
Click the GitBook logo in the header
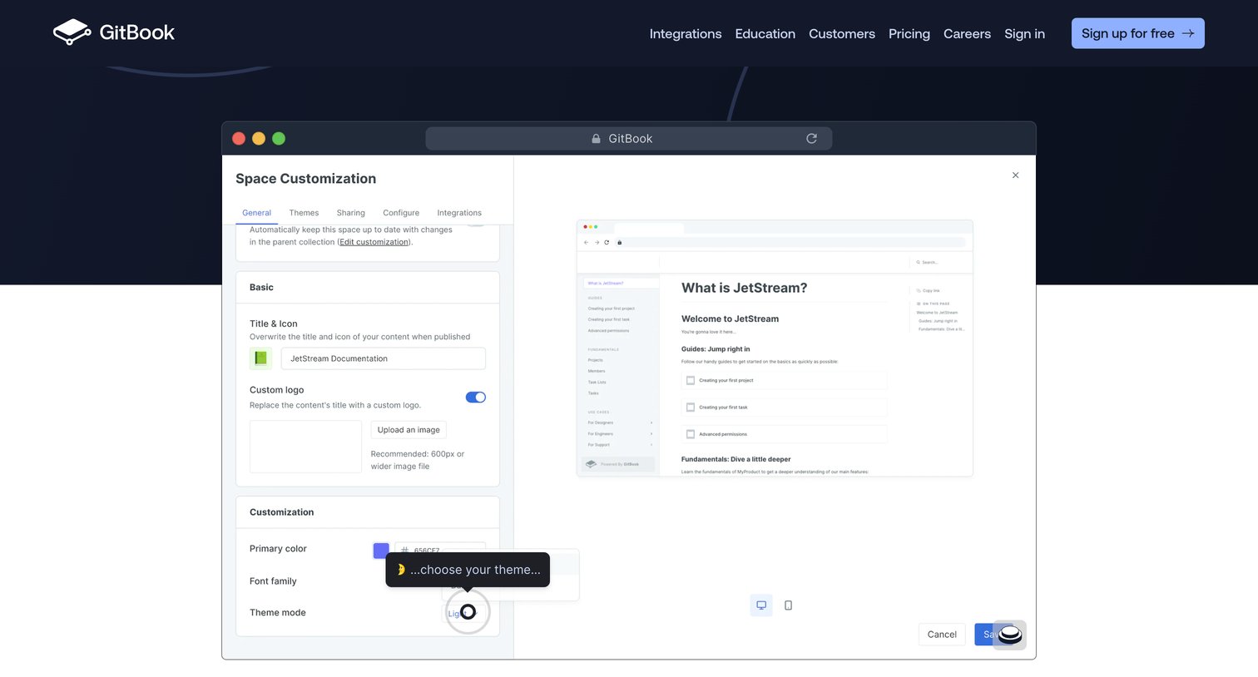[x=114, y=32]
